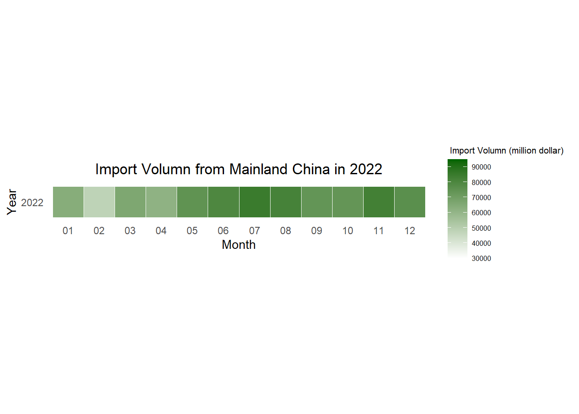Pick the heatmap cell above month 06

coord(223,202)
